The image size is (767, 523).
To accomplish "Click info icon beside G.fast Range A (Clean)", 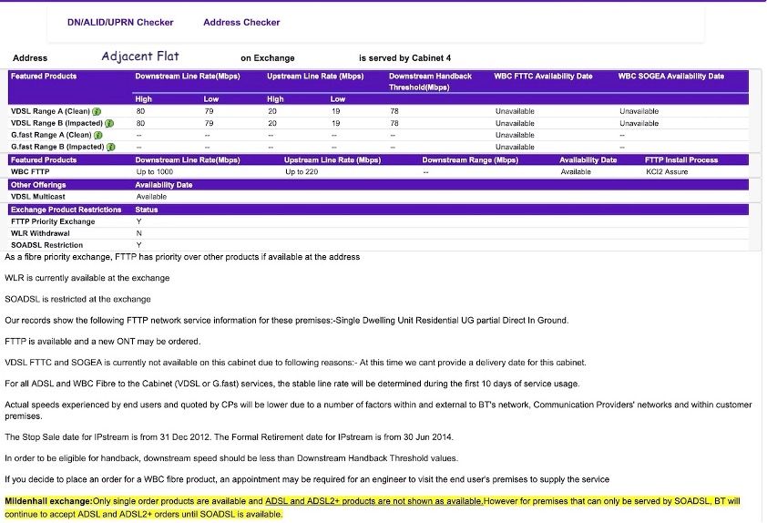I will coord(98,135).
